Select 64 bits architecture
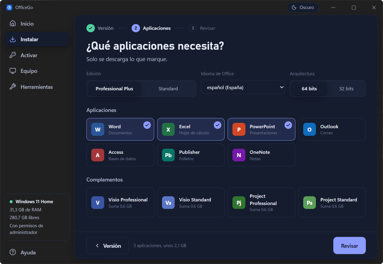Viewport: 383px width, 264px height. point(309,89)
